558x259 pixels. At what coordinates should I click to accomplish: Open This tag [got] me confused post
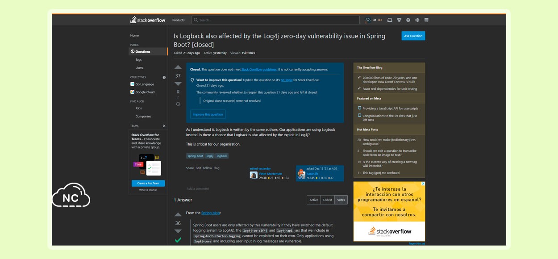381,173
